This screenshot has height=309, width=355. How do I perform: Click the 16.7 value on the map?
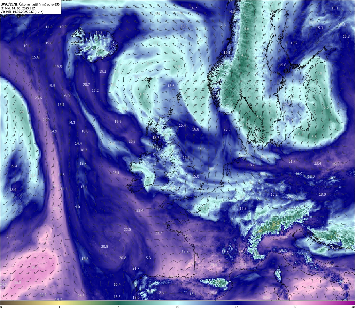pyautogui.click(x=194, y=8)
